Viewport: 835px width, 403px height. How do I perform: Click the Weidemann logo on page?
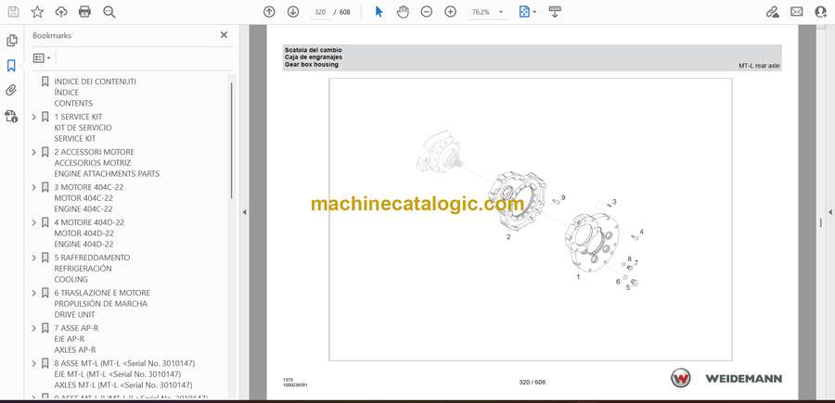tap(726, 378)
